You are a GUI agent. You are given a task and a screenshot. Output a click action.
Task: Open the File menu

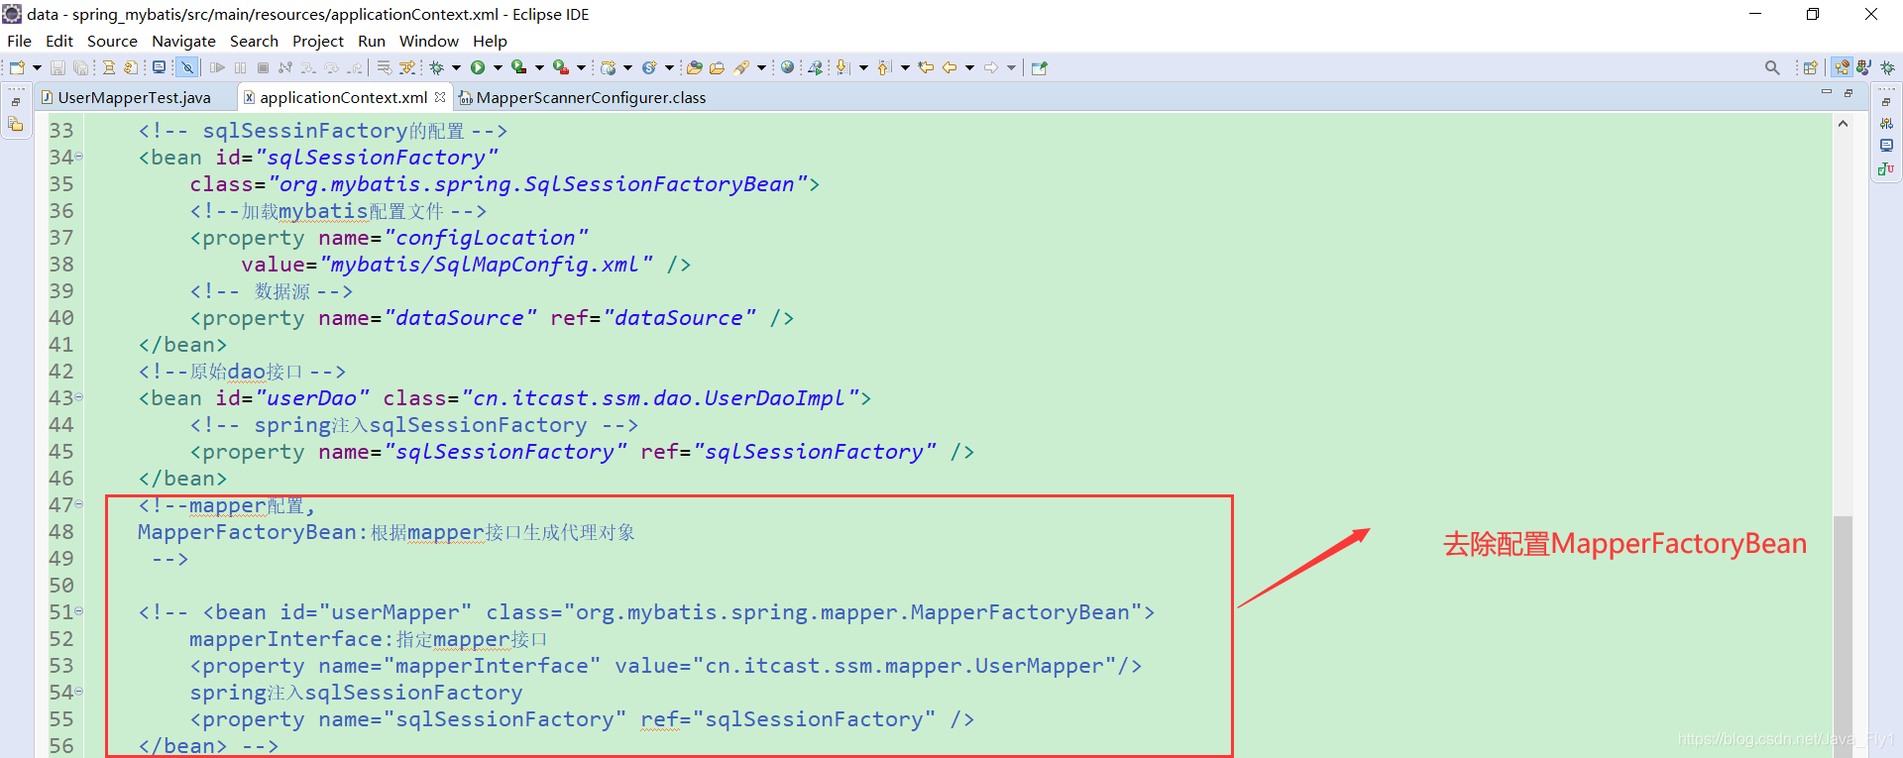pyautogui.click(x=19, y=41)
